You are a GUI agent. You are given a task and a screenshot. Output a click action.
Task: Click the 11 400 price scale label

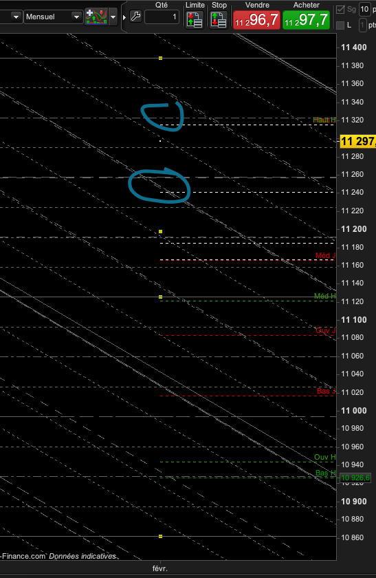click(x=354, y=47)
